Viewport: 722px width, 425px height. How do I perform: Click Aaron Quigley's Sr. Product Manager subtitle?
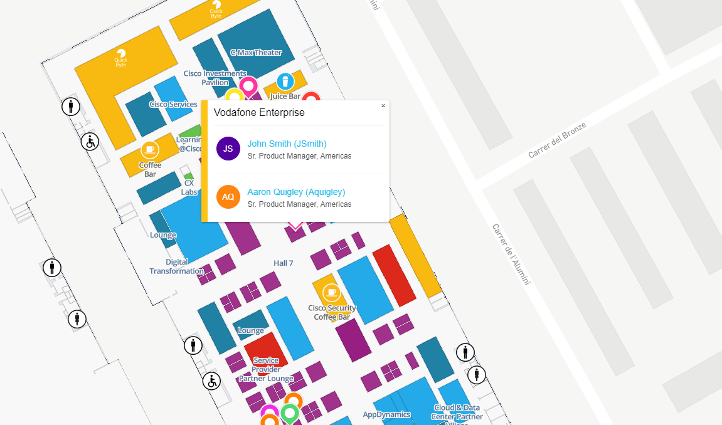(299, 204)
